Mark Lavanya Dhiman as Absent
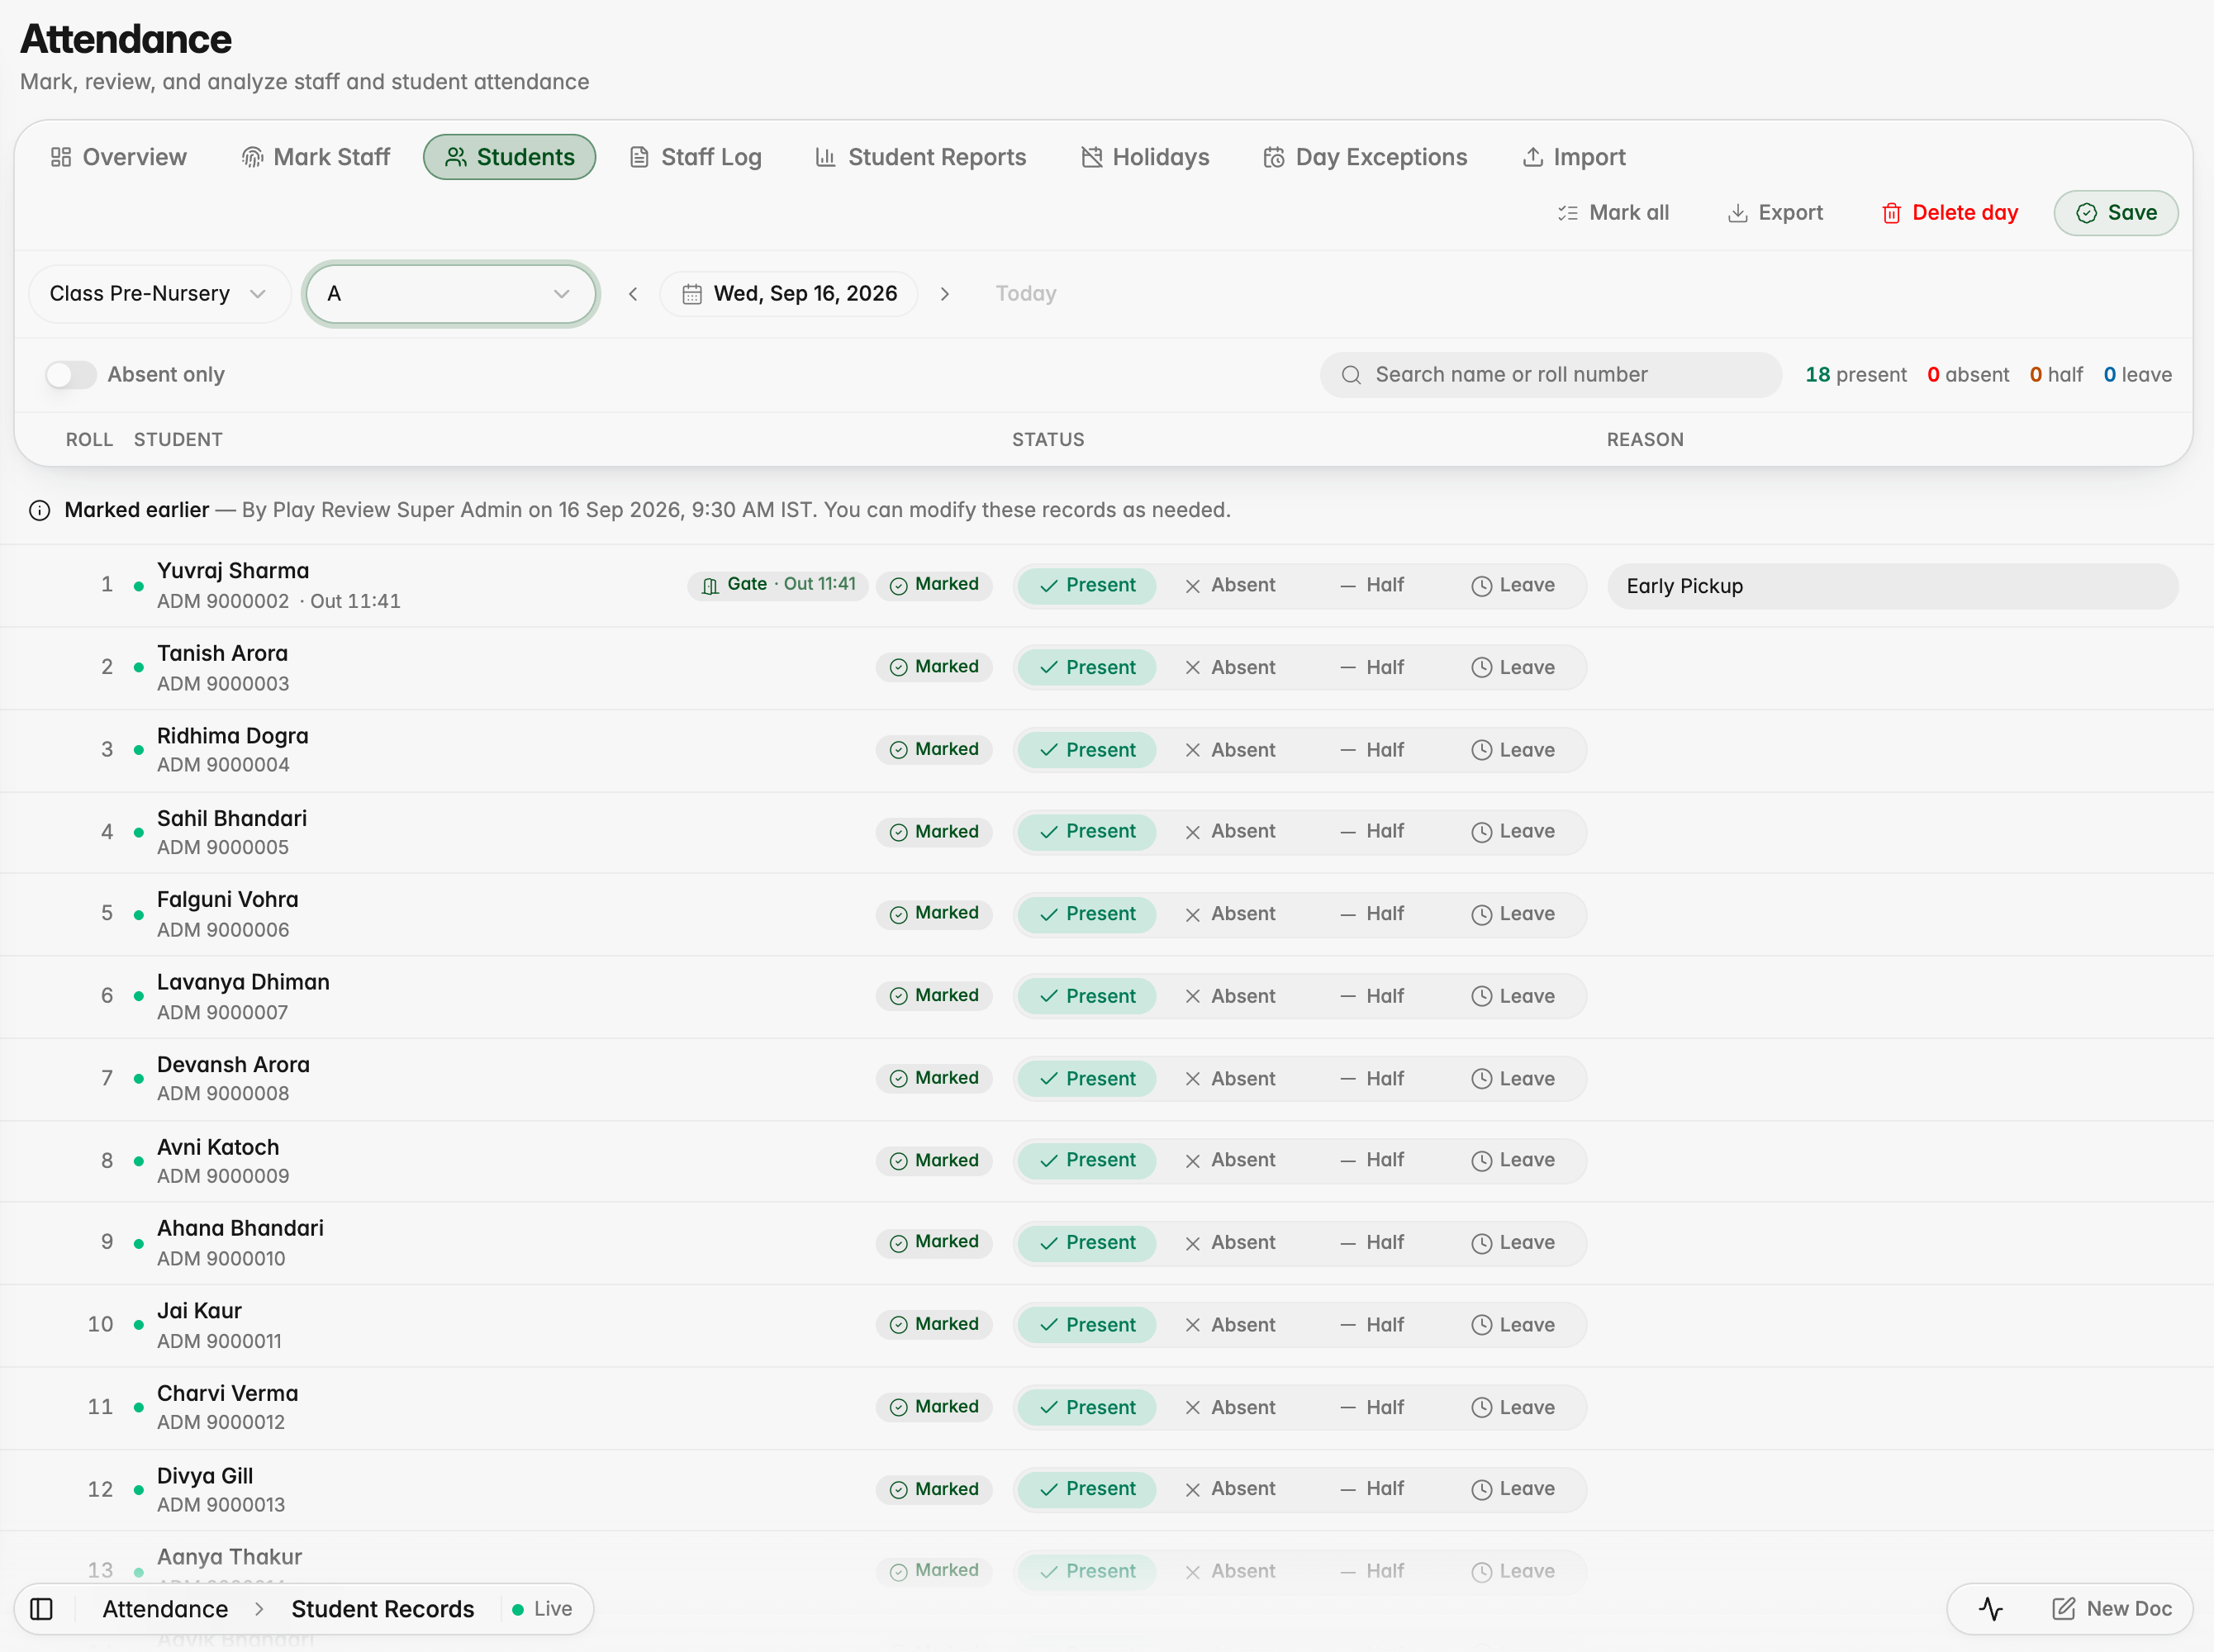This screenshot has width=2214, height=1652. 1230,996
